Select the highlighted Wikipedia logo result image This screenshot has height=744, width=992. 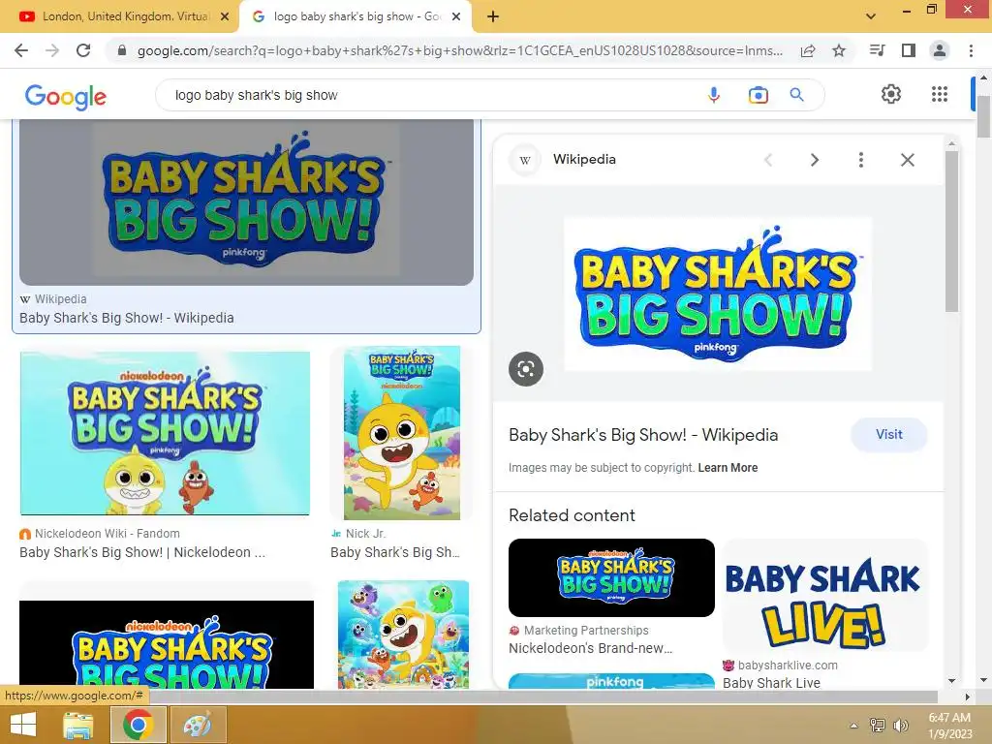tap(246, 201)
